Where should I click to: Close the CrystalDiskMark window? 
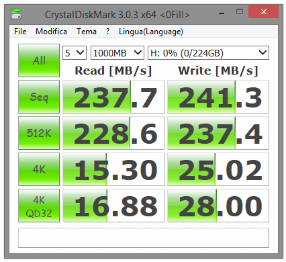tap(264, 11)
